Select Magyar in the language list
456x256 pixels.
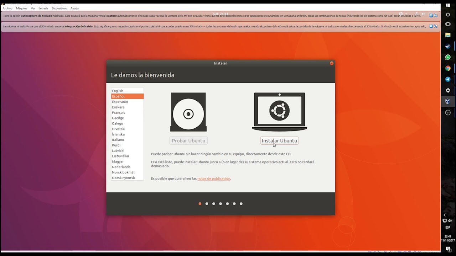tap(127, 161)
